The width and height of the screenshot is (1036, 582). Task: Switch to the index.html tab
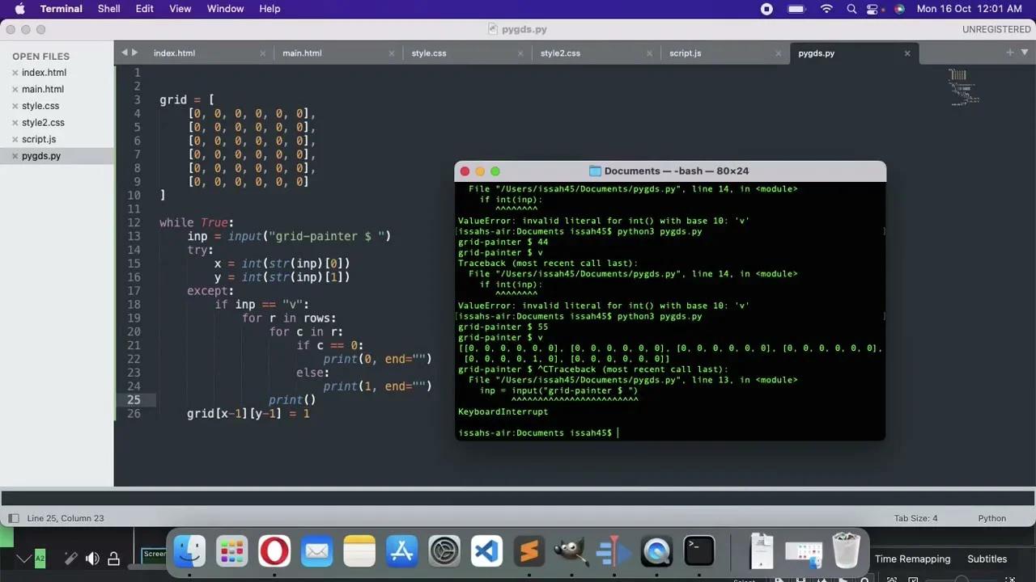[x=174, y=53]
